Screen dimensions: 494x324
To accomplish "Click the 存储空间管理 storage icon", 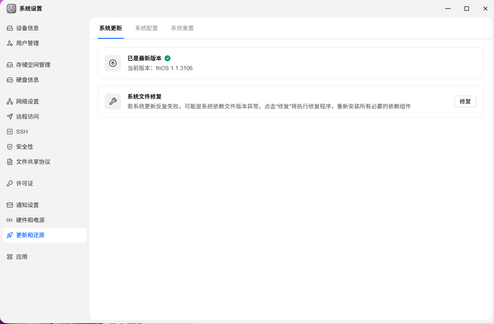I will click(x=10, y=65).
